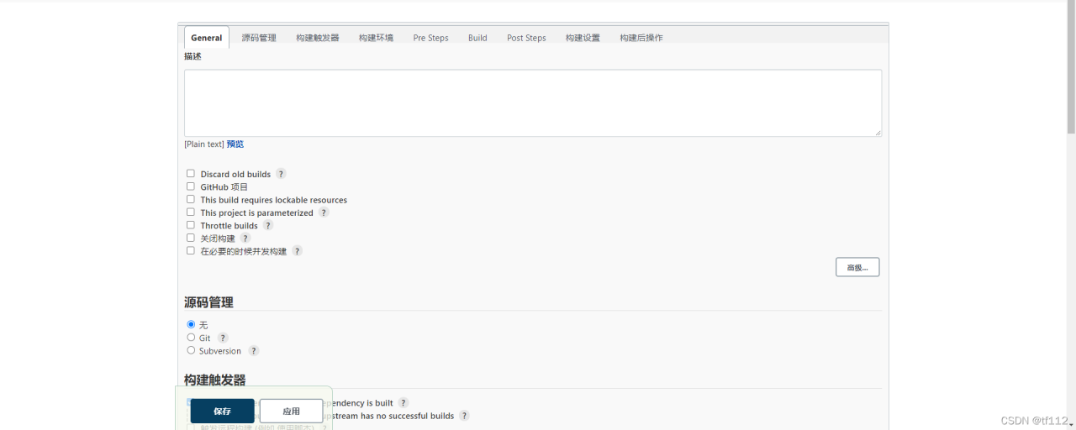Show help for dependency is built trigger
Image resolution: width=1076 pixels, height=430 pixels.
(x=403, y=403)
